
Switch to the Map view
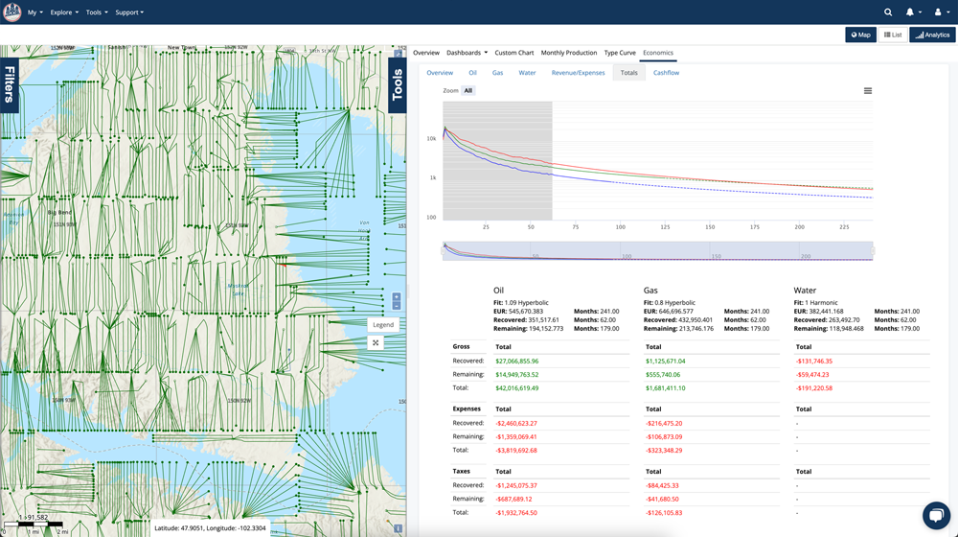pyautogui.click(x=860, y=35)
